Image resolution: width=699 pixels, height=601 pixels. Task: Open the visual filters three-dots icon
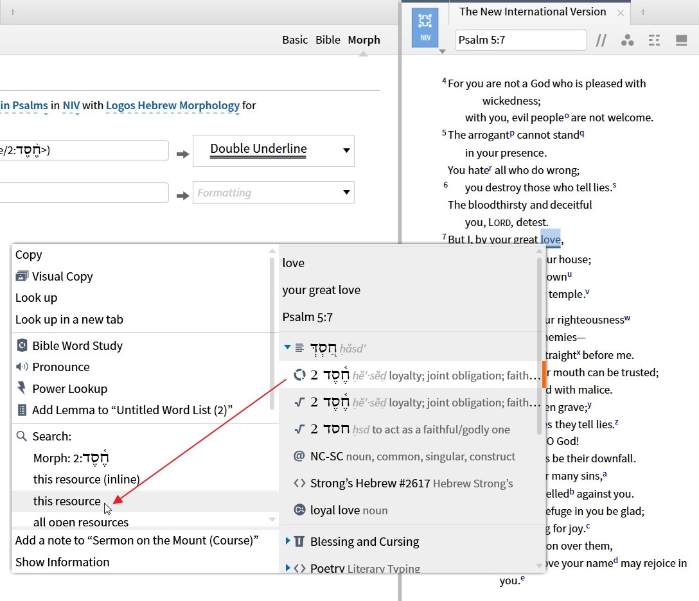pyautogui.click(x=627, y=40)
